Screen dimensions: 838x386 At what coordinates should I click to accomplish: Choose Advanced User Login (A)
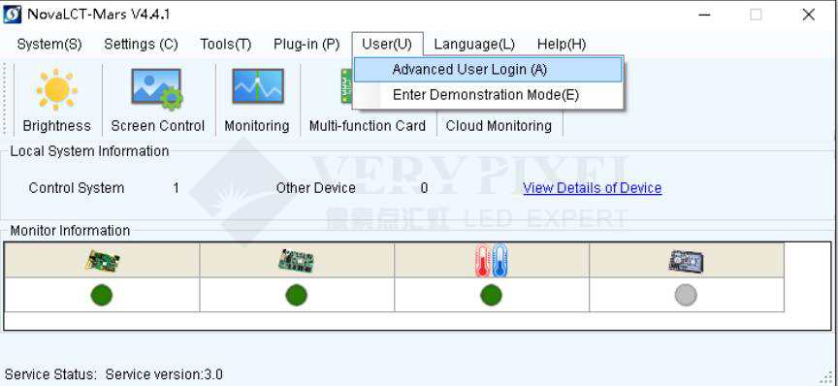tap(489, 70)
